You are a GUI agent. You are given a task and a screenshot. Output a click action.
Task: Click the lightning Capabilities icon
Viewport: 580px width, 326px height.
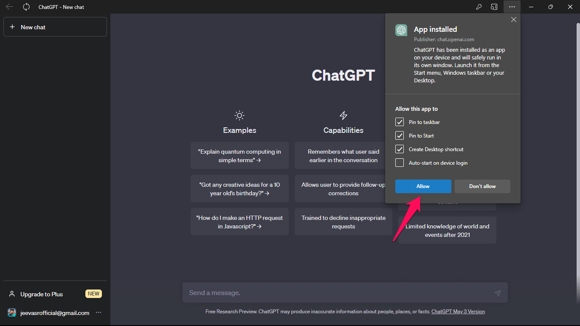(x=343, y=115)
